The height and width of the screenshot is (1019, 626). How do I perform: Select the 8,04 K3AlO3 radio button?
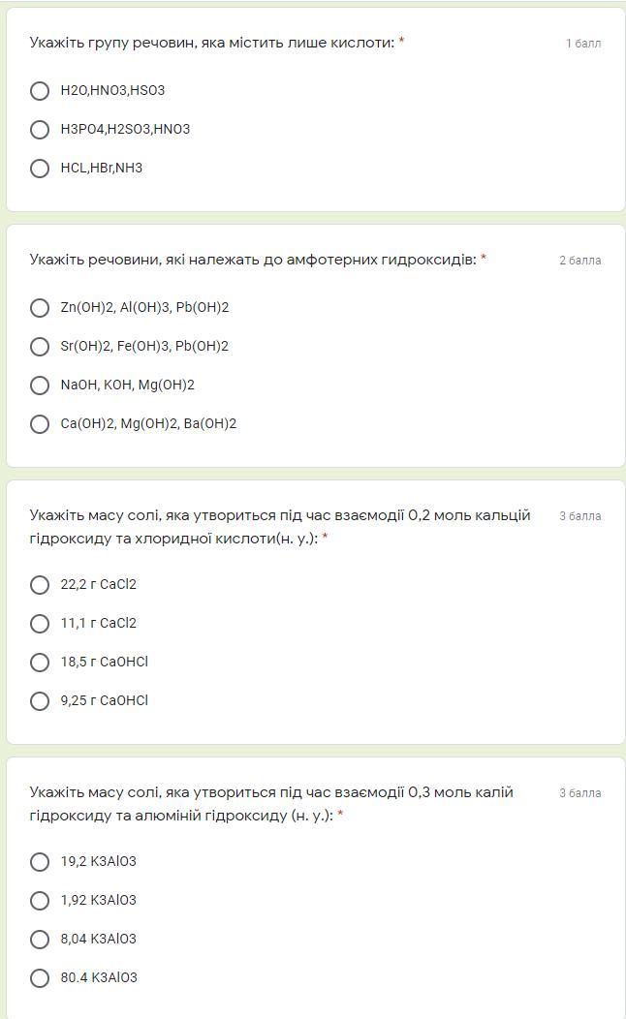[x=40, y=940]
